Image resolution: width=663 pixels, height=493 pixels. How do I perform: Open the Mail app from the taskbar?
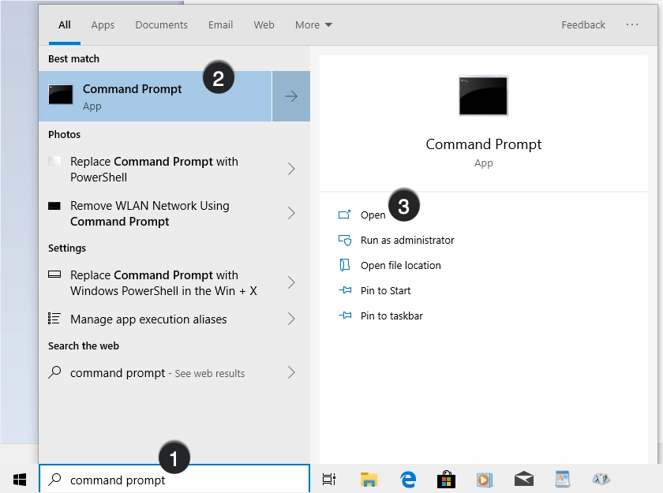[523, 479]
